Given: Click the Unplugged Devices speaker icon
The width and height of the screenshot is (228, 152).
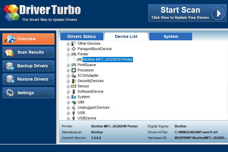Looking at the screenshot, I should [x=74, y=108].
